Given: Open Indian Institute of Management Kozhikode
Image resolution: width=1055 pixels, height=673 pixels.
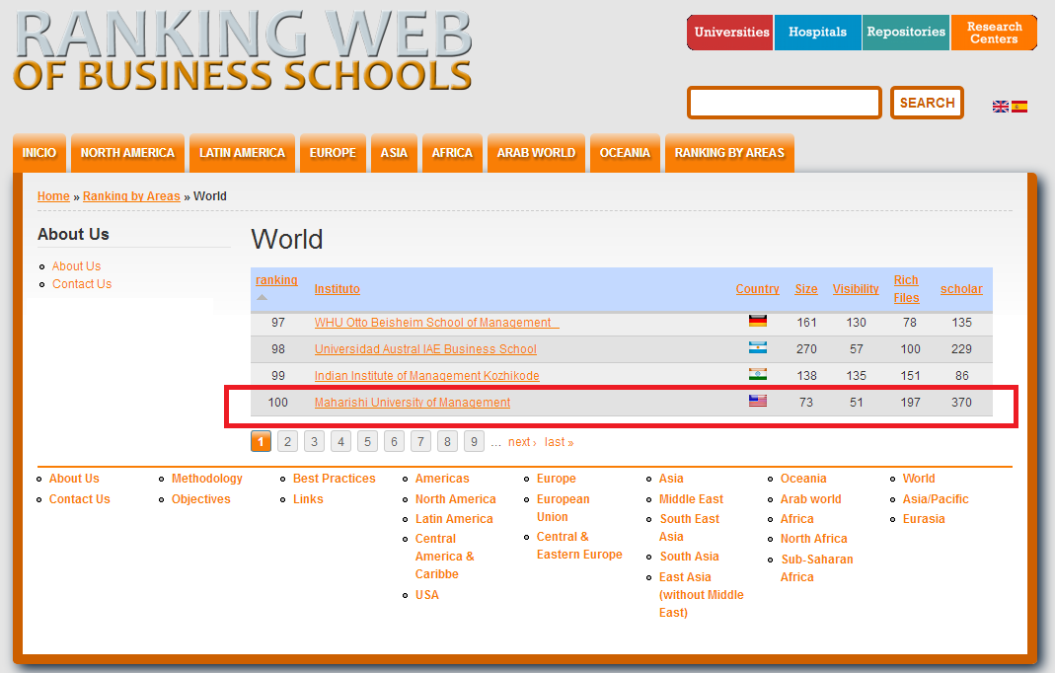Looking at the screenshot, I should pyautogui.click(x=426, y=376).
